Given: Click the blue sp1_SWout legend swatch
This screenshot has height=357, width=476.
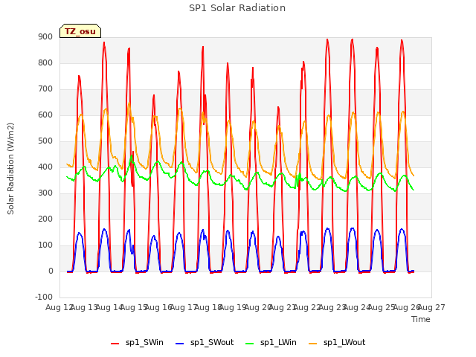Looking at the screenshot, I should 180,344.
